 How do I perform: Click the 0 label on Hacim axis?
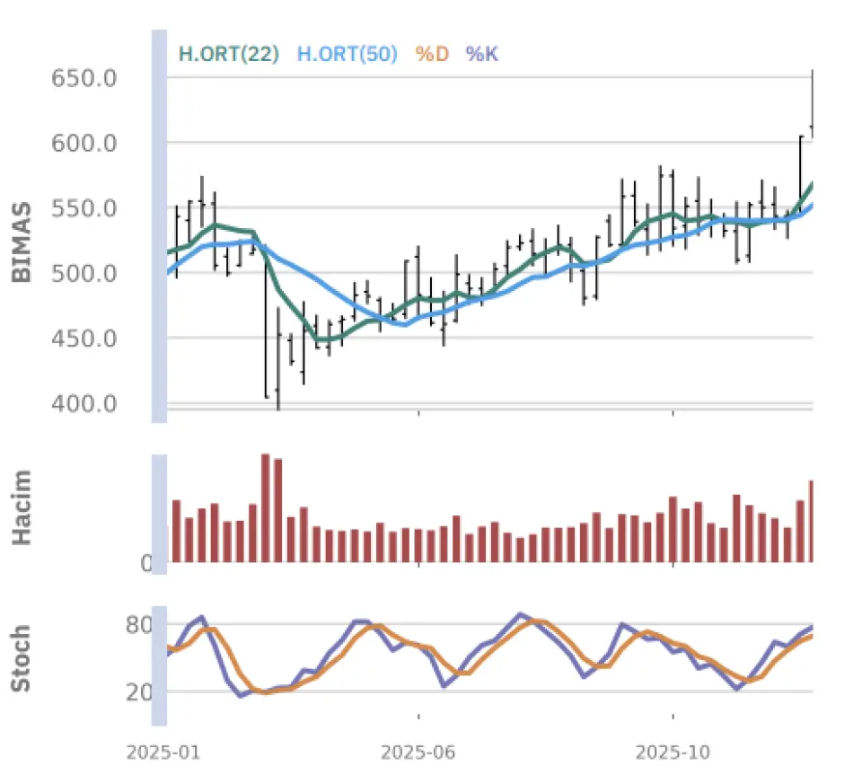[145, 563]
